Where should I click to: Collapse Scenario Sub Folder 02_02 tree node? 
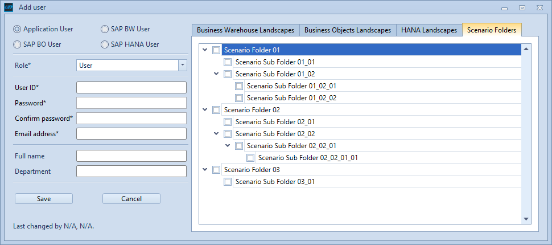click(x=216, y=134)
